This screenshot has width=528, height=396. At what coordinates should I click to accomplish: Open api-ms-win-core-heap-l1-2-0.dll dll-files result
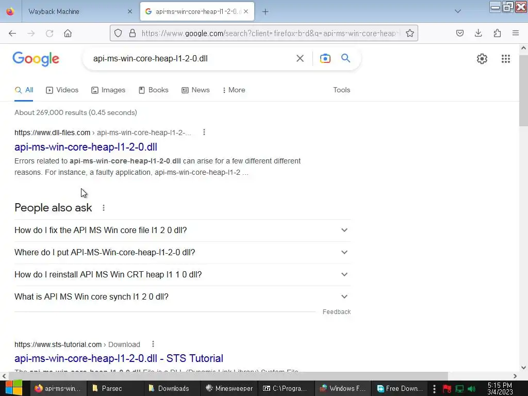tap(86, 147)
